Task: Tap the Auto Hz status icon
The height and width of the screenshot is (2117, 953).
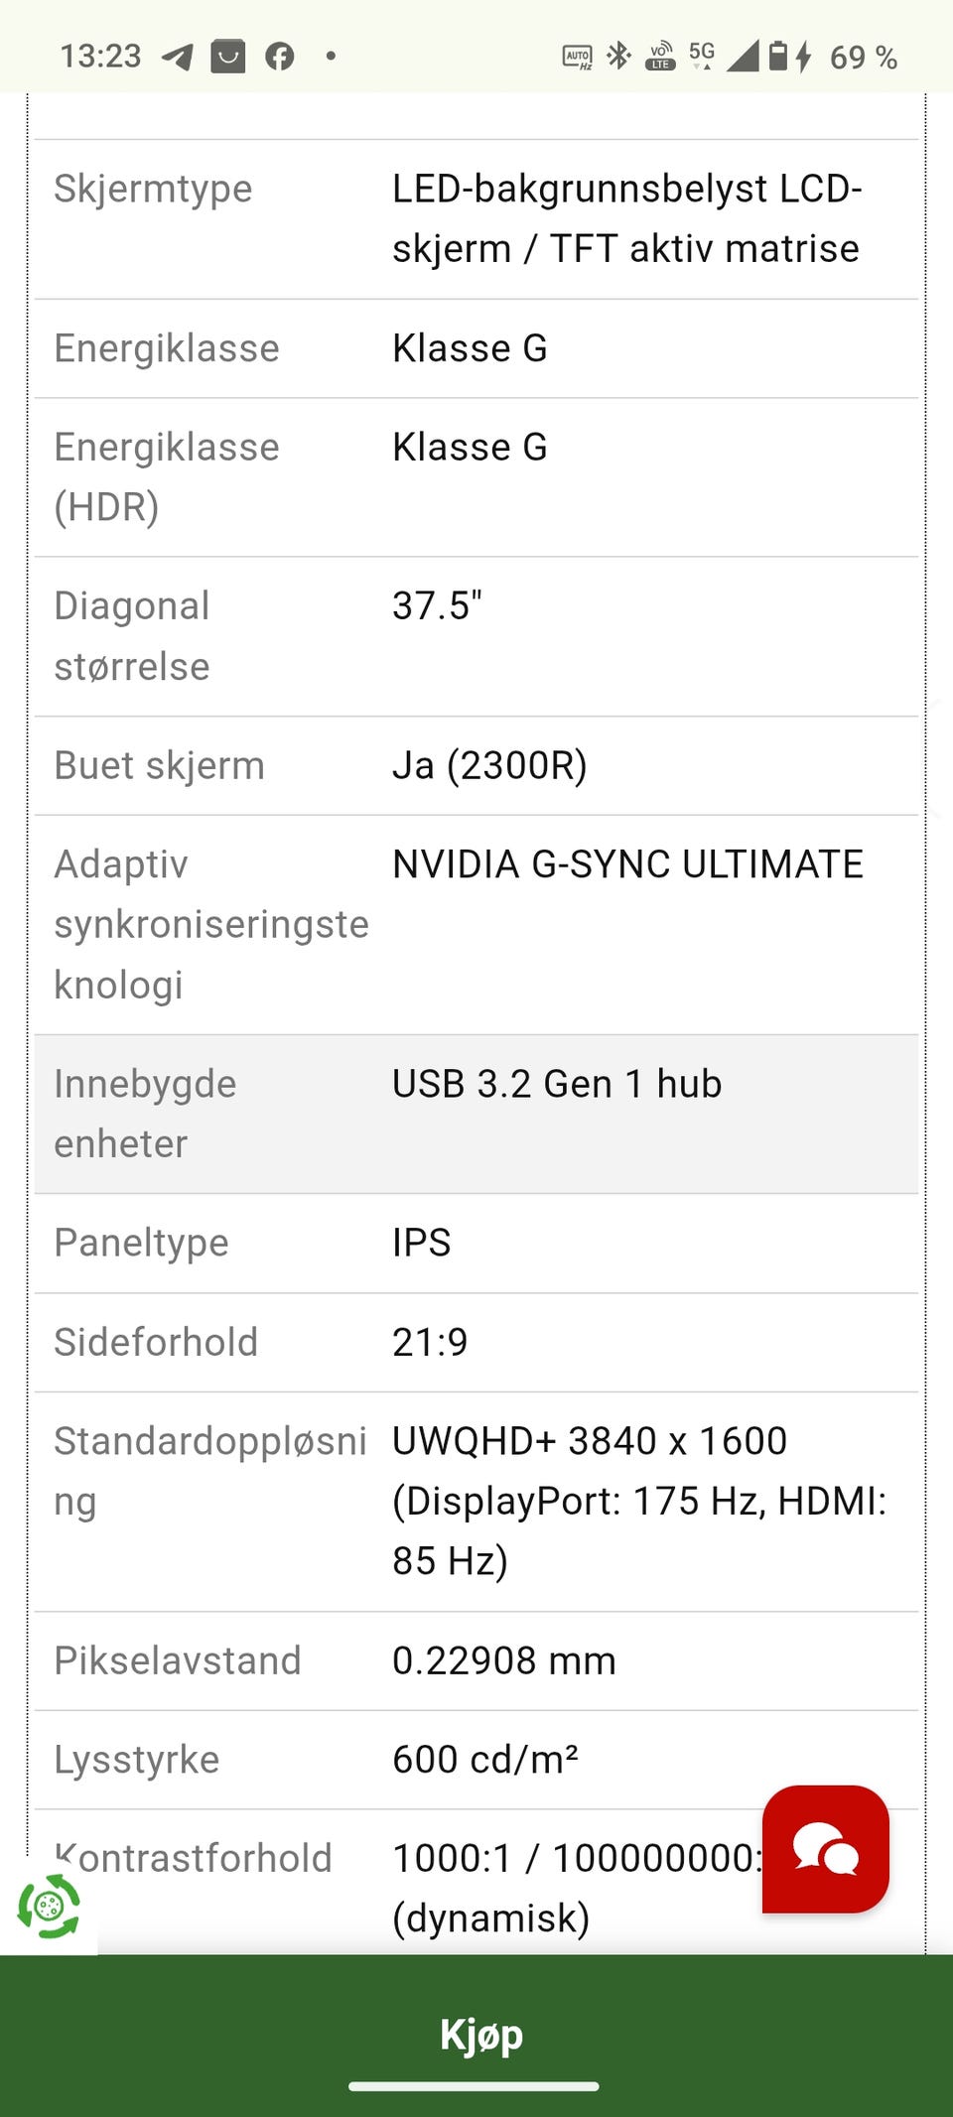Action: pos(577,57)
